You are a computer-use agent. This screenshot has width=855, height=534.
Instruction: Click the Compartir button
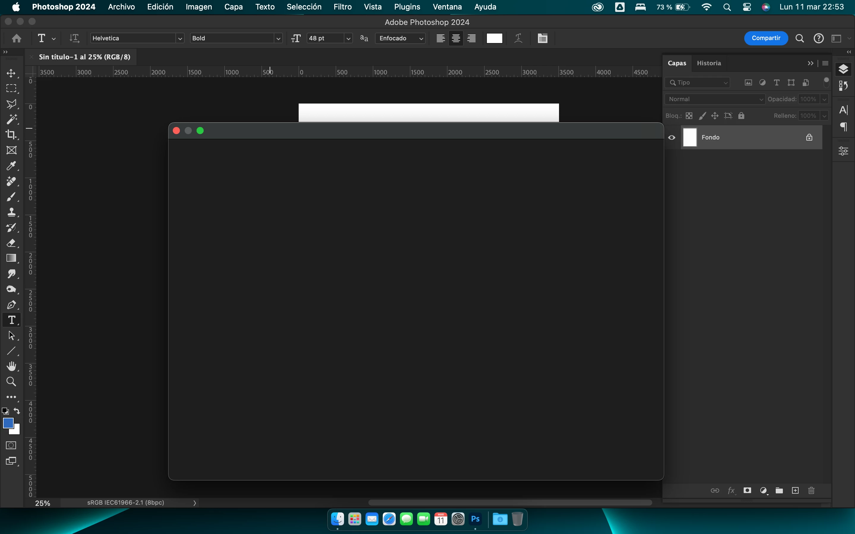click(766, 38)
